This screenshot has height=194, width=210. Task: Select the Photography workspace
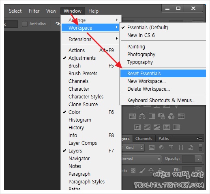click(163, 54)
